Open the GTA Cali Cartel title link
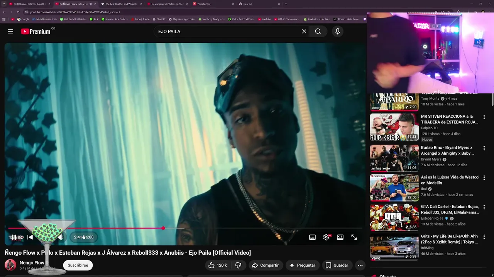 (x=450, y=209)
